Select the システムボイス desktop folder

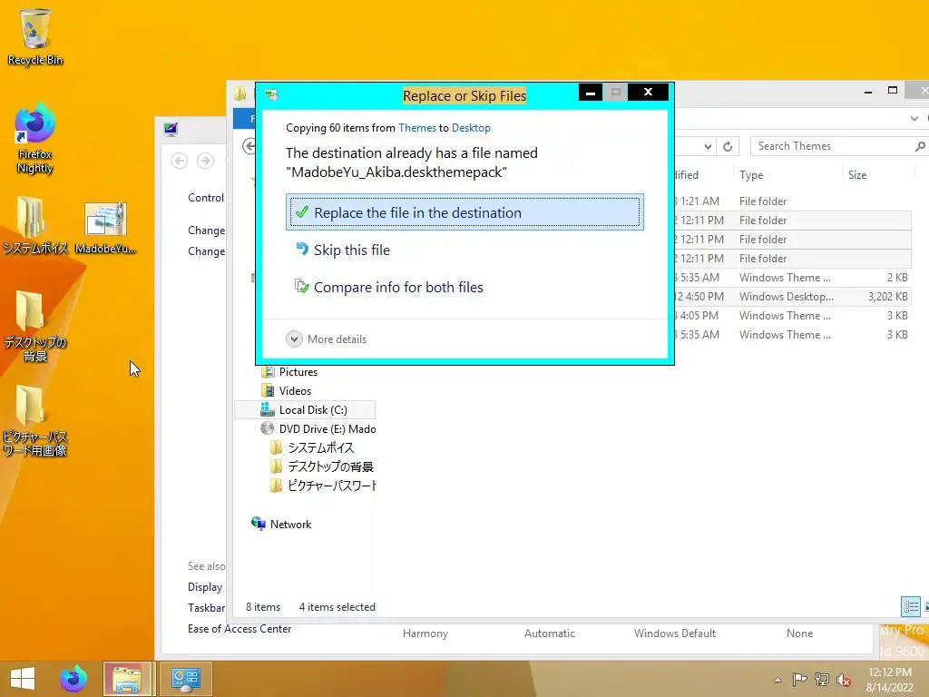click(x=35, y=226)
